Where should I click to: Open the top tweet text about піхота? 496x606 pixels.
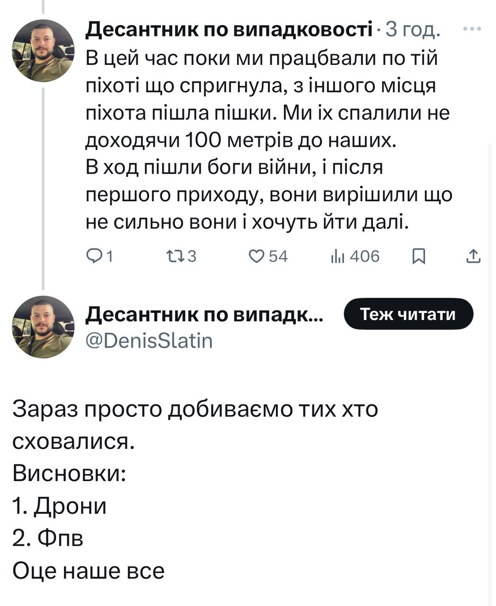click(x=268, y=141)
